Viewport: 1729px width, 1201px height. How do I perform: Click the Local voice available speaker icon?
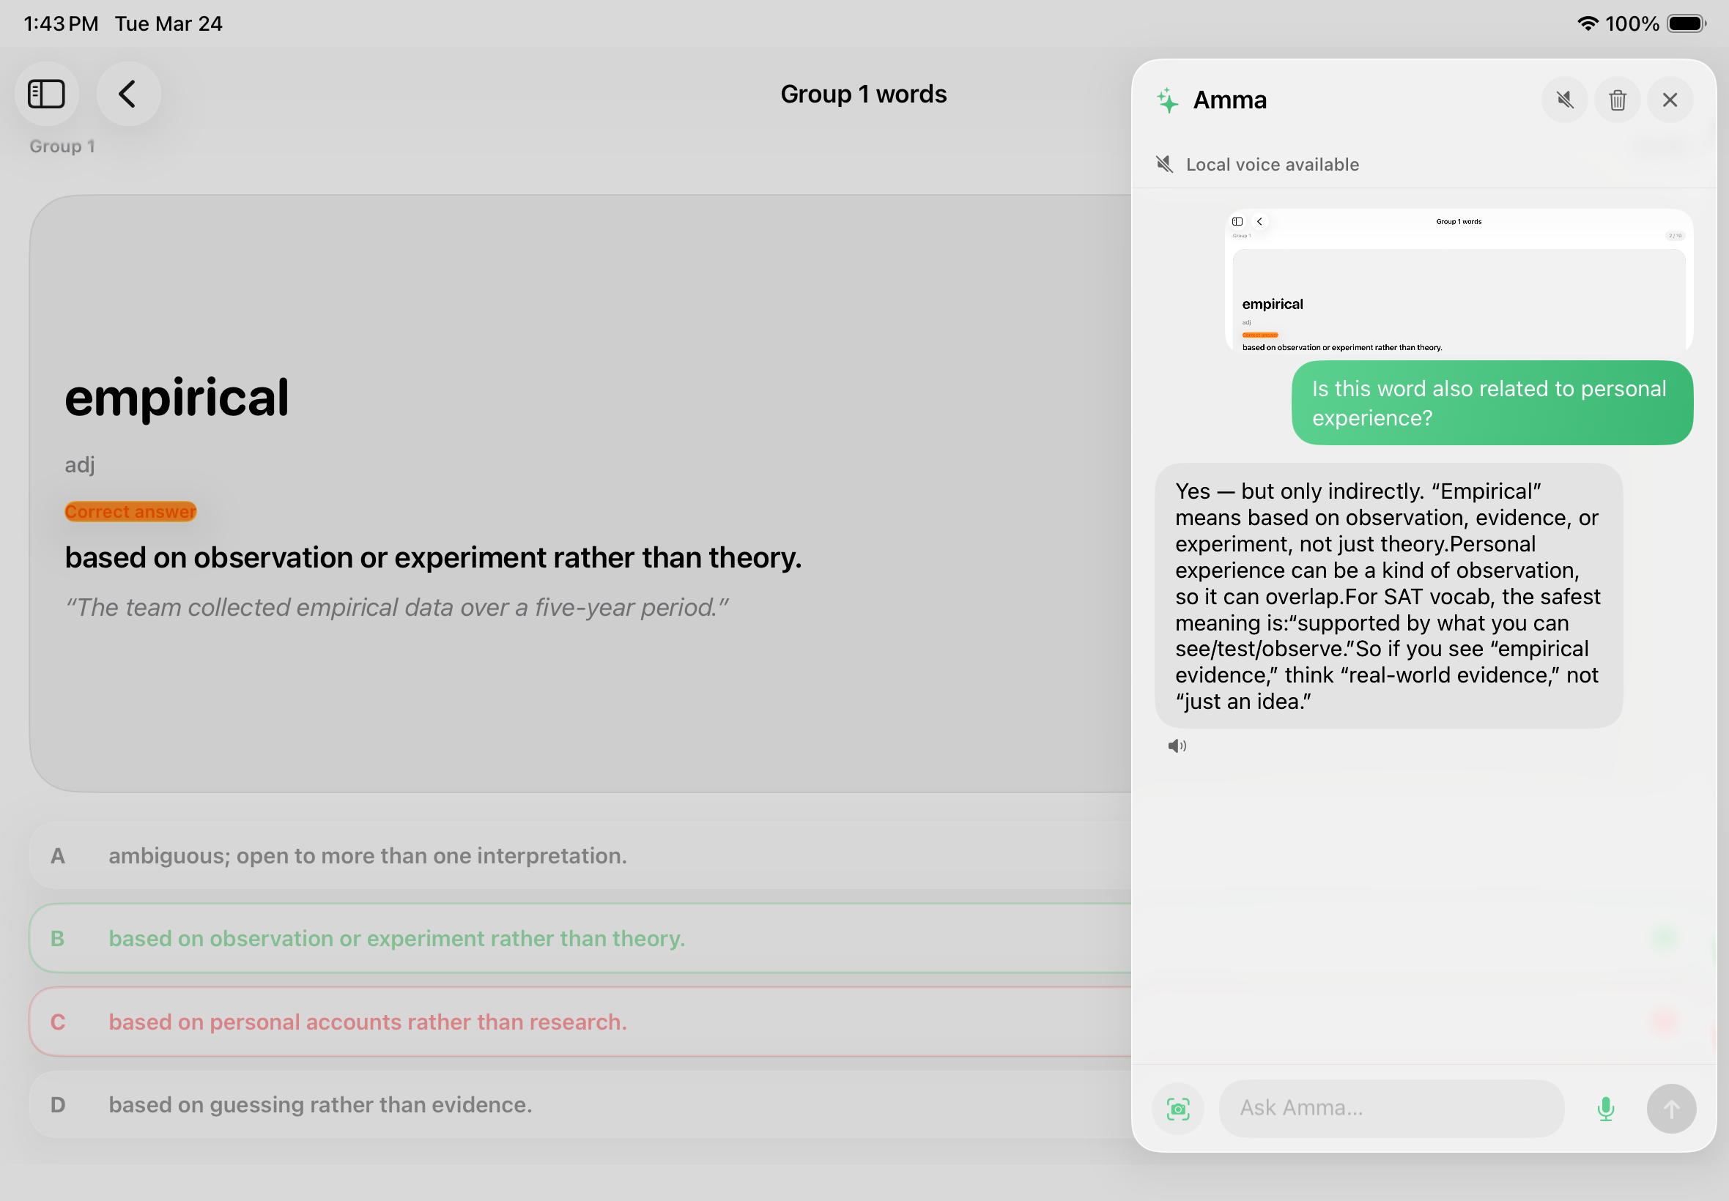point(1163,164)
